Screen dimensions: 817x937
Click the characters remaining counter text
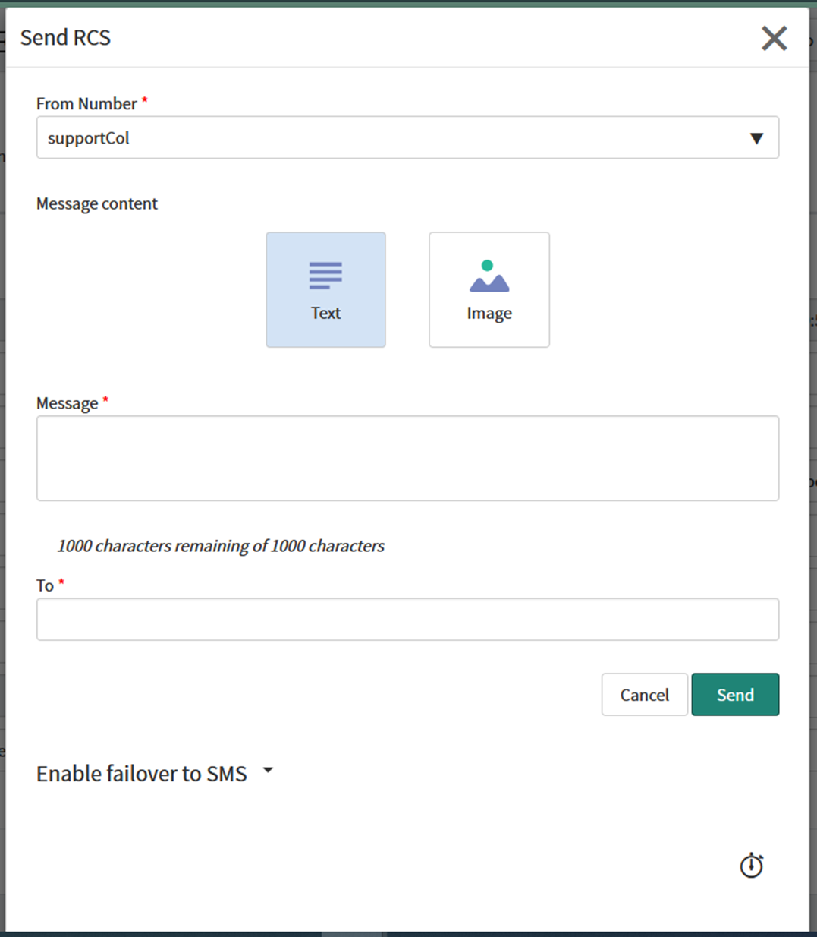coord(221,546)
